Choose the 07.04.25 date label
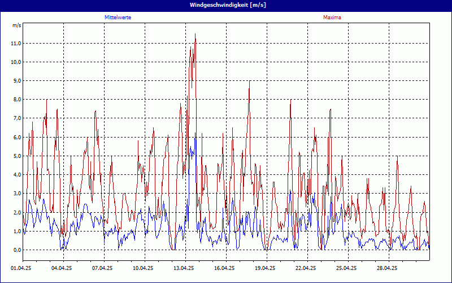 [x=102, y=268]
